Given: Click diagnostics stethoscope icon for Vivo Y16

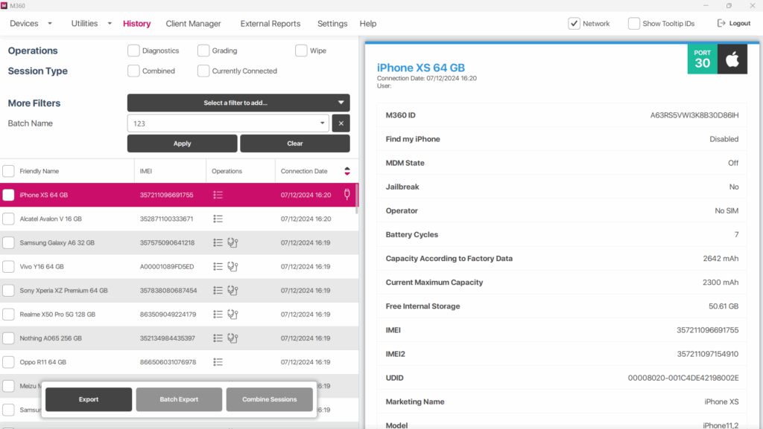Looking at the screenshot, I should pos(232,266).
